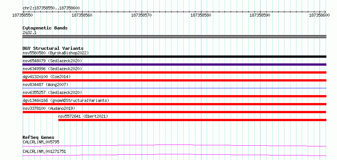This screenshot has height=160, width=337.
Task: Select CALCRL|NM_001271751 transcript label
Action: 44,152
